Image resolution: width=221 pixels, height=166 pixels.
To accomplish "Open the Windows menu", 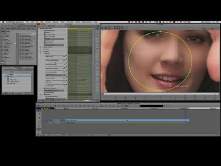I will [70, 22].
